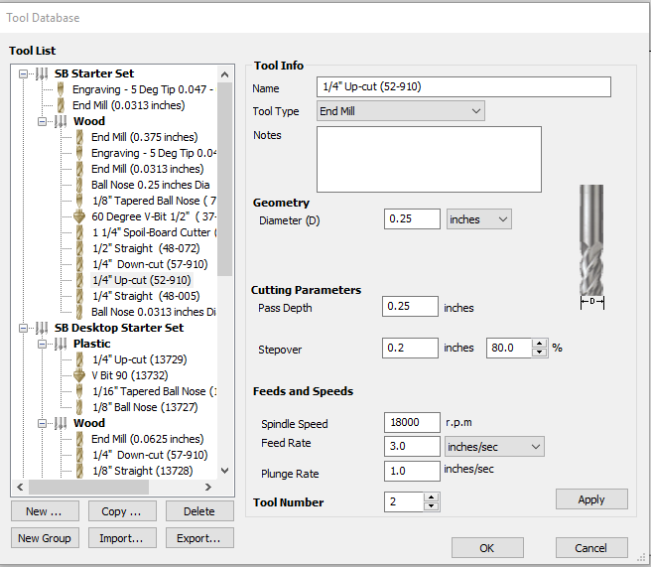Viewport: 651px width, 567px height.
Task: Click the vertical scrollbar thumb of tool list
Action: tap(224, 179)
